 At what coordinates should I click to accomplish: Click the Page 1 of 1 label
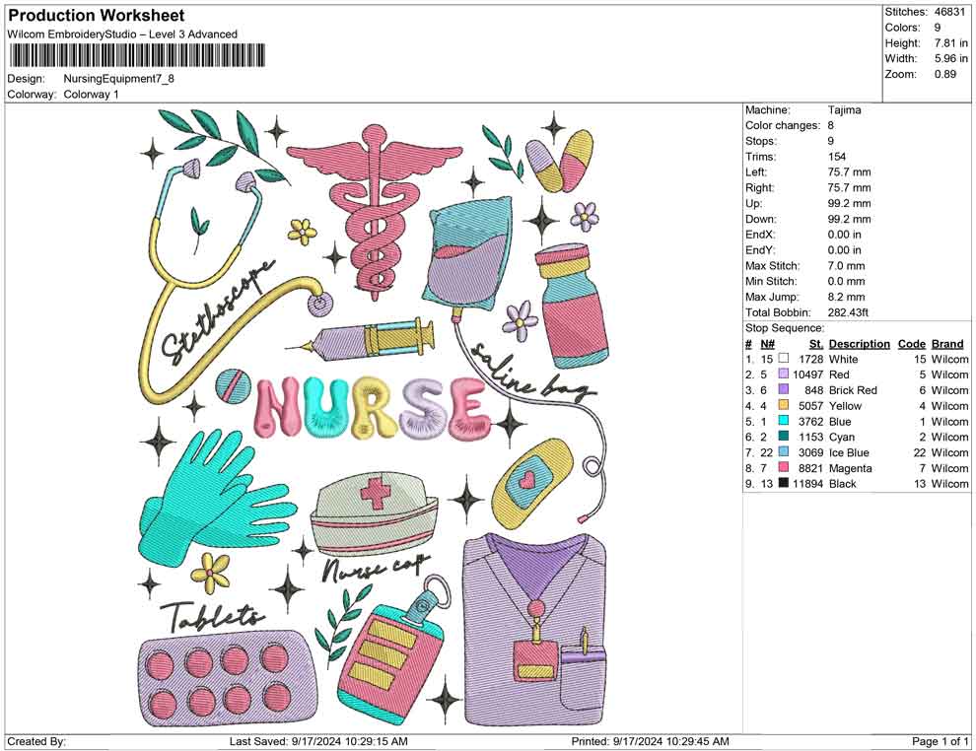pyautogui.click(x=939, y=739)
